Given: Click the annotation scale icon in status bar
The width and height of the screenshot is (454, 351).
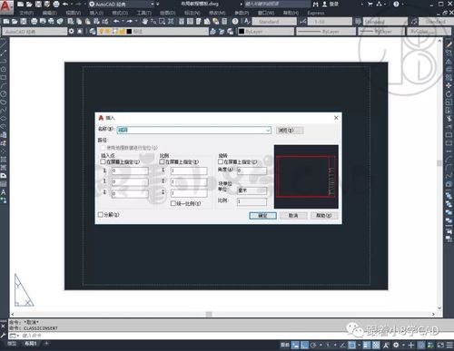Looking at the screenshot, I should 386,345.
